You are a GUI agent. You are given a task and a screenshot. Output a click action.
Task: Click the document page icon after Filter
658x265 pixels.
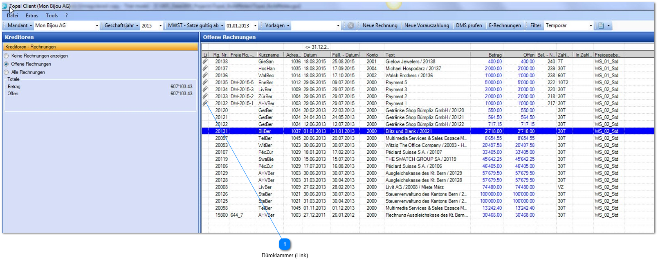pos(601,25)
